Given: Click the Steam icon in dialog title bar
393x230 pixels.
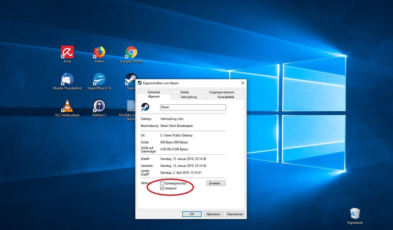Looking at the screenshot, I should click(x=140, y=83).
